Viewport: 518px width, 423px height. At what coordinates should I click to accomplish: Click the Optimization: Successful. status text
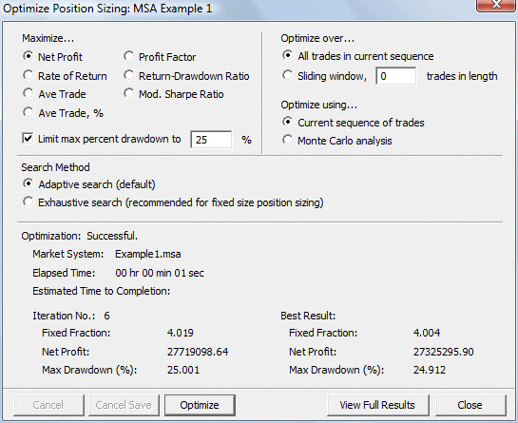[x=79, y=236]
